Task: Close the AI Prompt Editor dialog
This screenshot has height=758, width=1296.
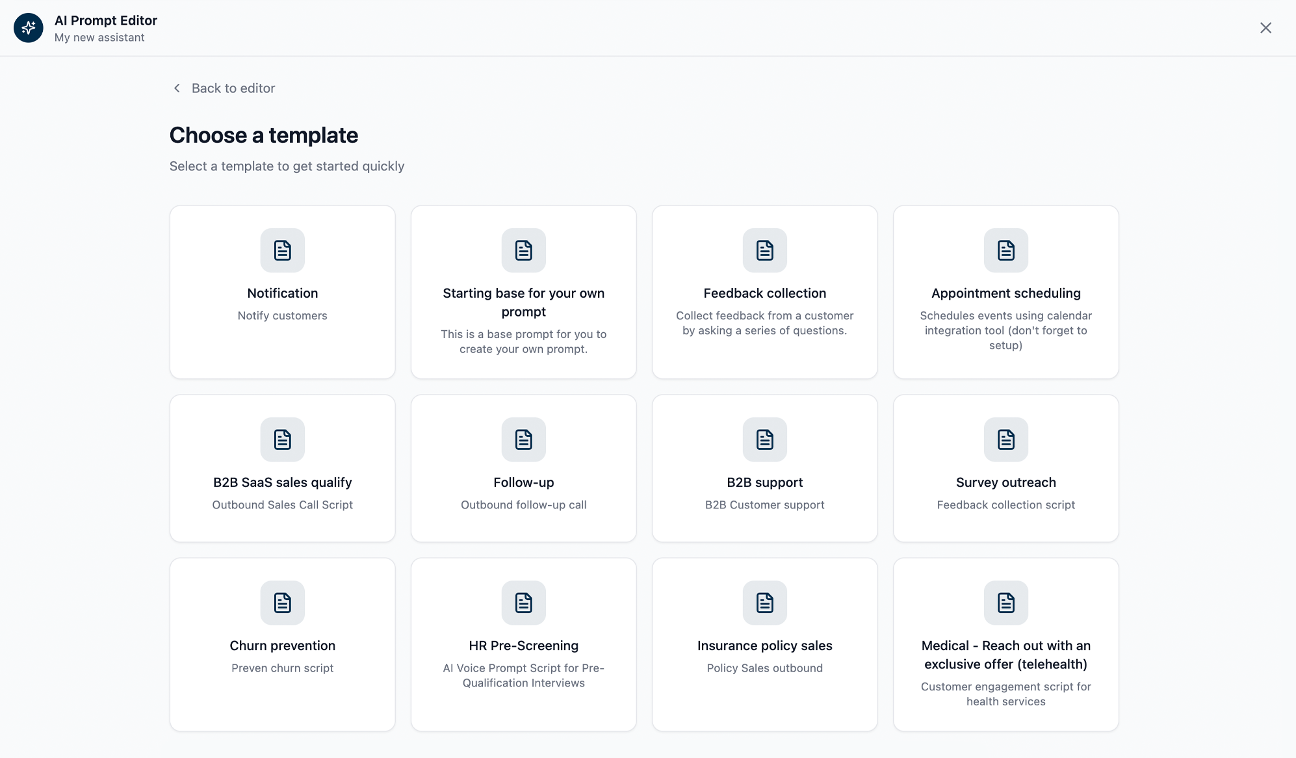Action: tap(1266, 28)
